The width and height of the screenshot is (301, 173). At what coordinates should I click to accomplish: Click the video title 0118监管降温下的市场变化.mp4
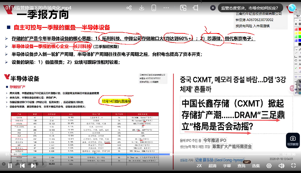(x=38, y=8)
